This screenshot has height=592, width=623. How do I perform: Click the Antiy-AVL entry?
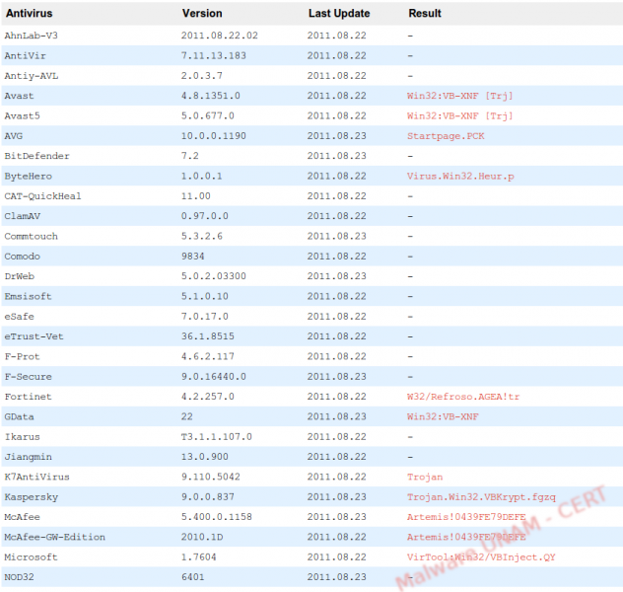(x=31, y=76)
